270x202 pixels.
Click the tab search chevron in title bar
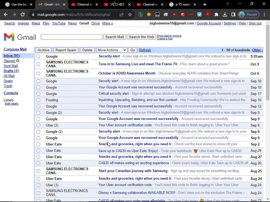pos(228,4)
